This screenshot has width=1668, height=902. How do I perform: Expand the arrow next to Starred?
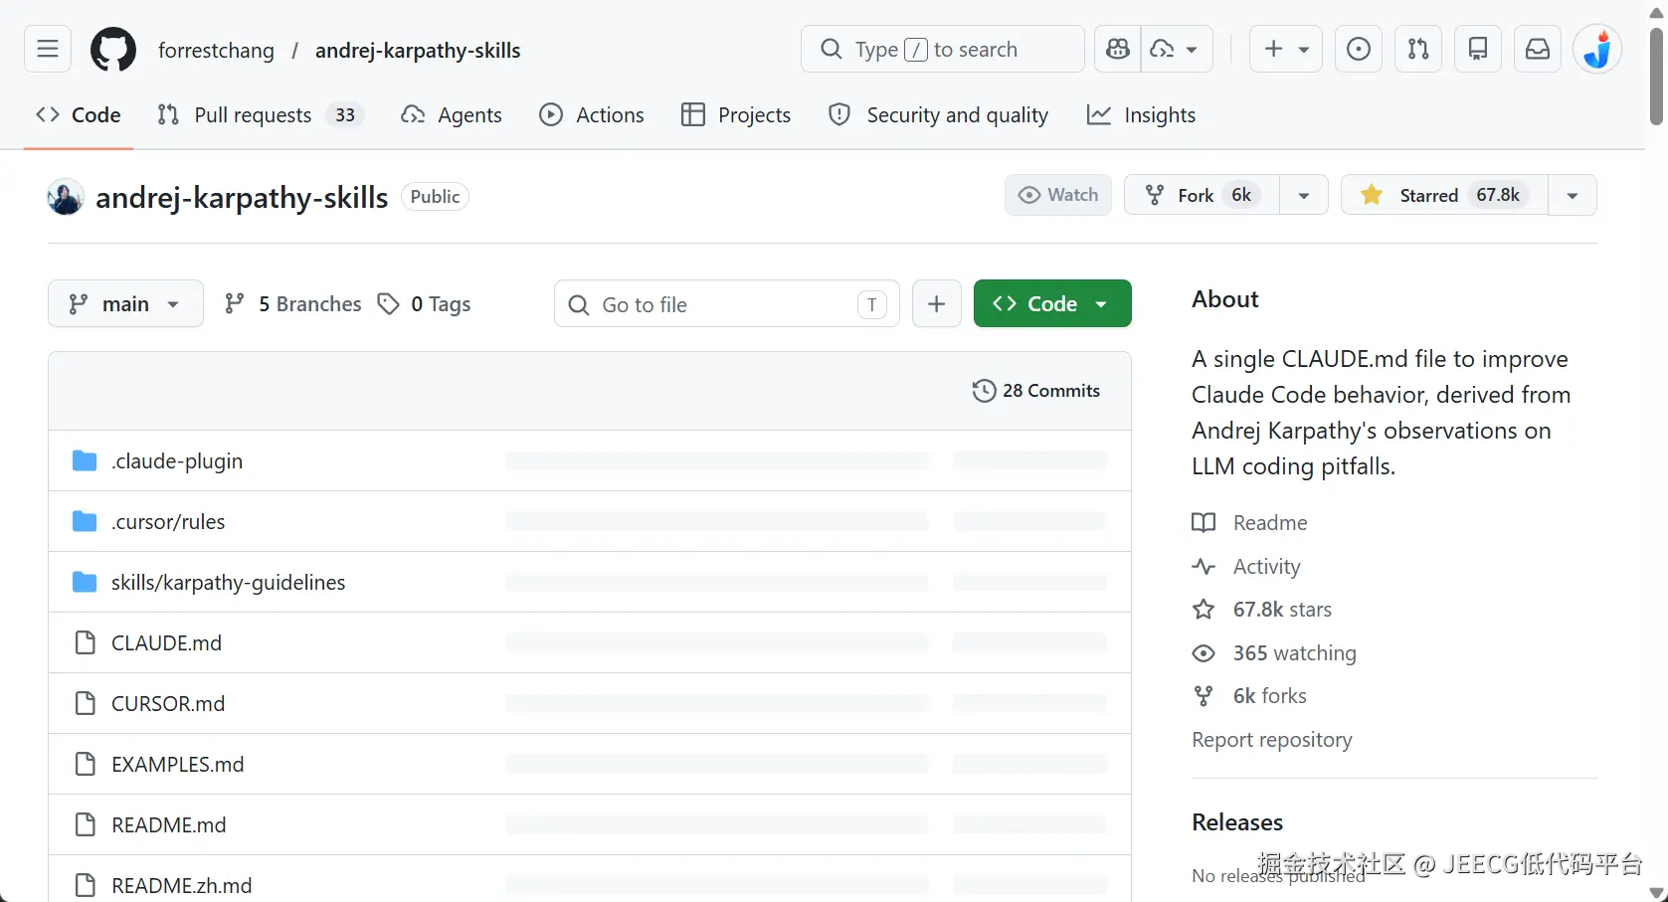pos(1572,194)
